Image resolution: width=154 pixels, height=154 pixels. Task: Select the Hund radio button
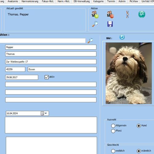pyautogui.click(x=139, y=126)
